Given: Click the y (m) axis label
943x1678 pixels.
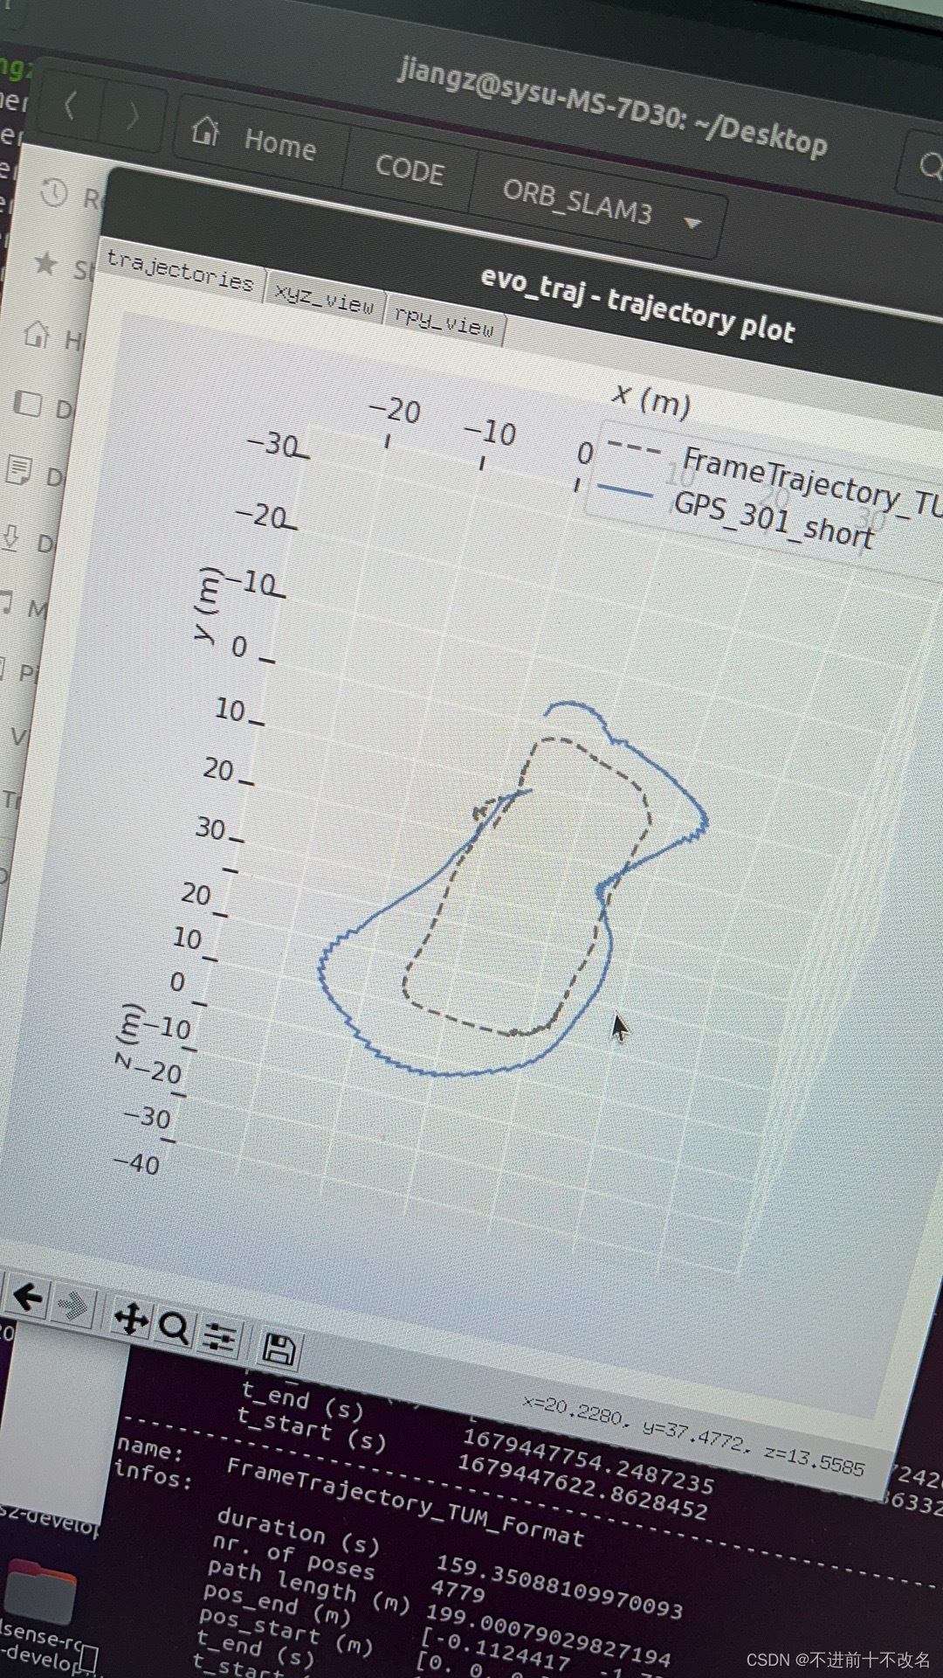Looking at the screenshot, I should [x=208, y=605].
